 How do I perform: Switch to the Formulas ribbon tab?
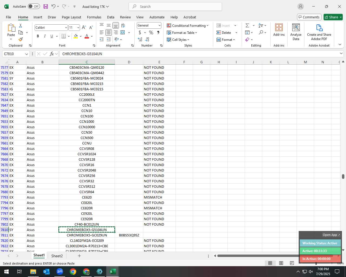tap(94, 17)
